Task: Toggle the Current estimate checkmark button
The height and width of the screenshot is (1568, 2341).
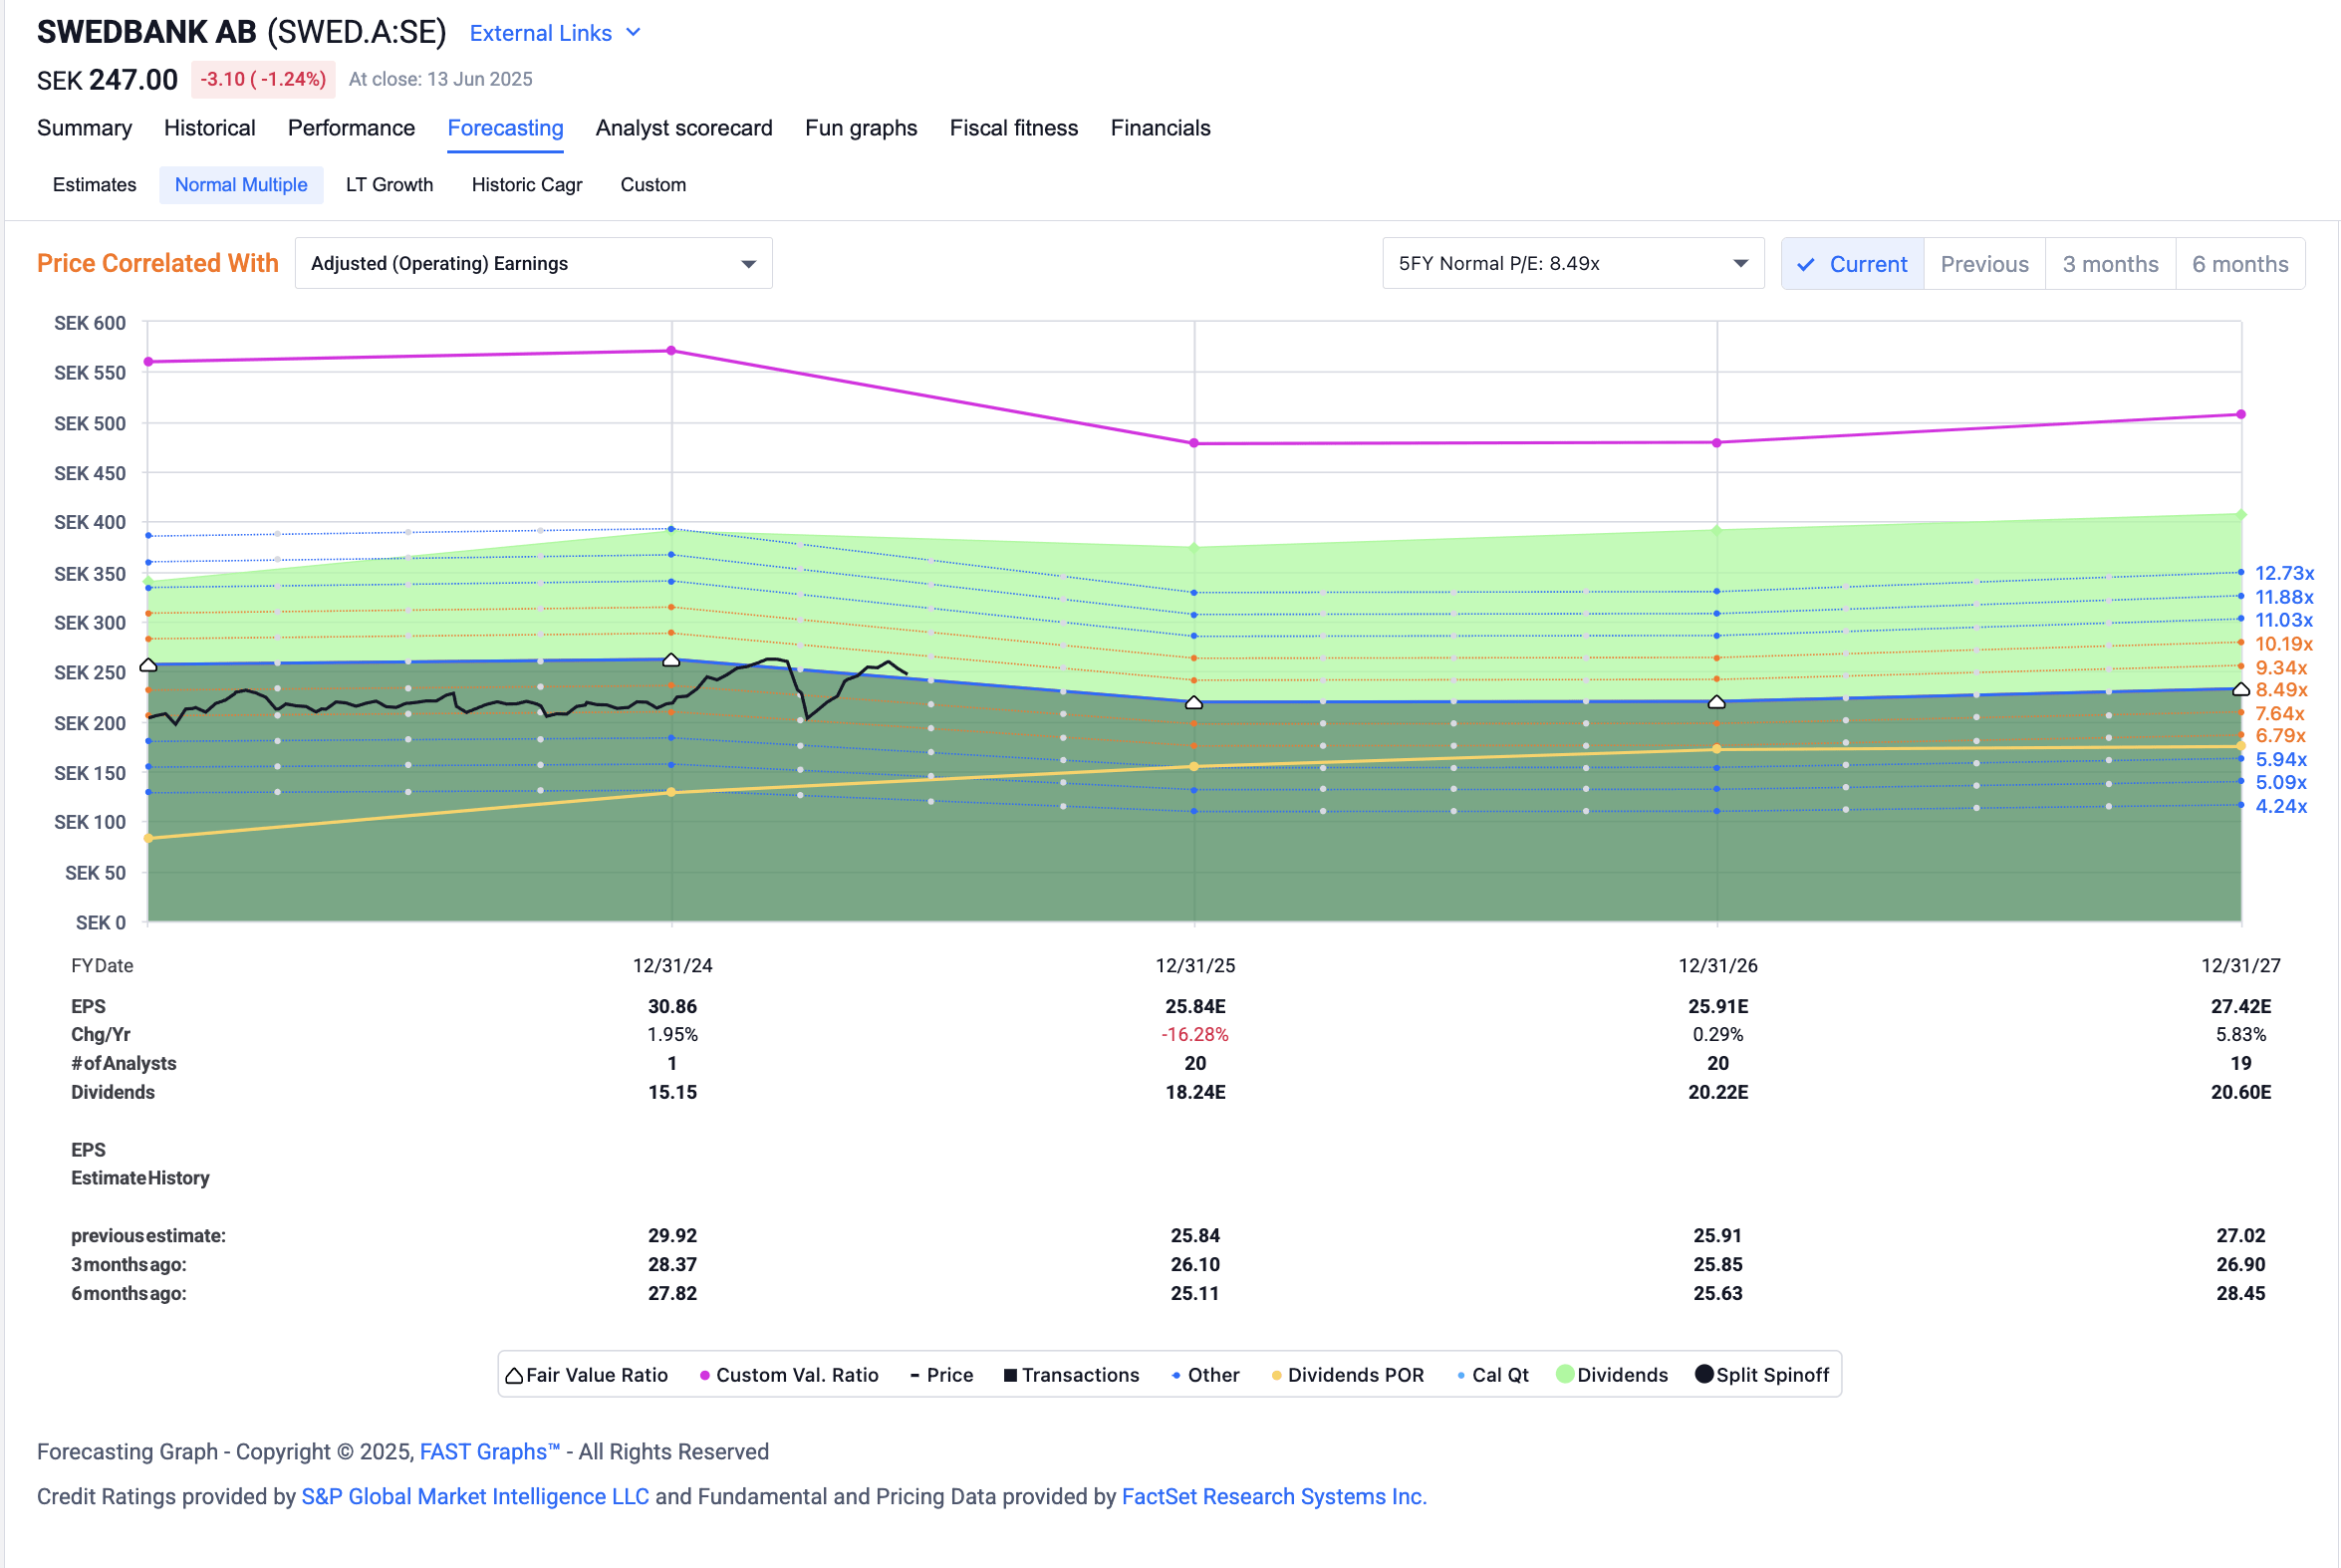Action: point(1851,264)
